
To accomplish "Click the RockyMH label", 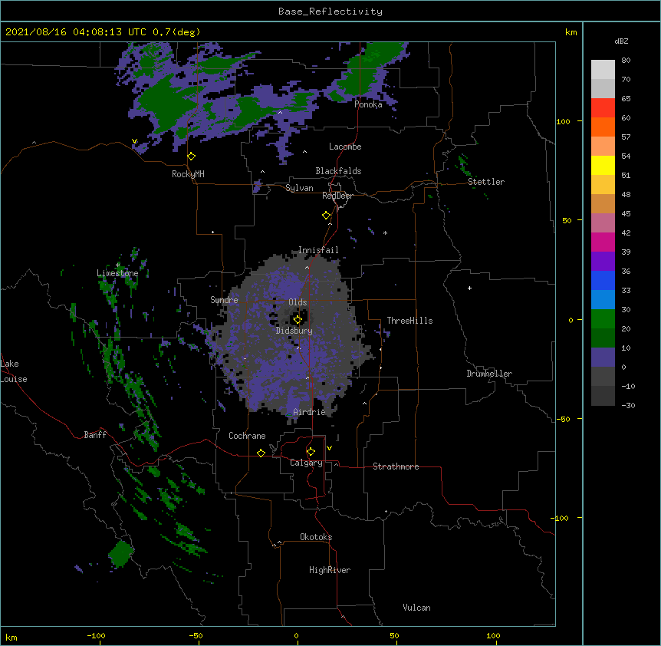I will (x=188, y=174).
